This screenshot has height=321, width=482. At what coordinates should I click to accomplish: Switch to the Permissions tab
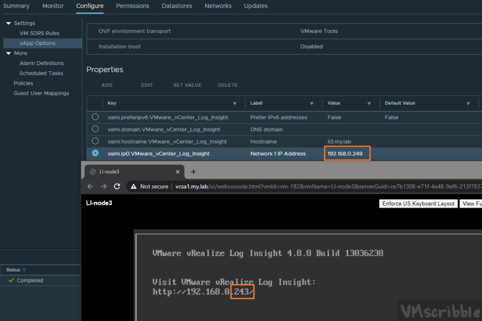pos(132,6)
